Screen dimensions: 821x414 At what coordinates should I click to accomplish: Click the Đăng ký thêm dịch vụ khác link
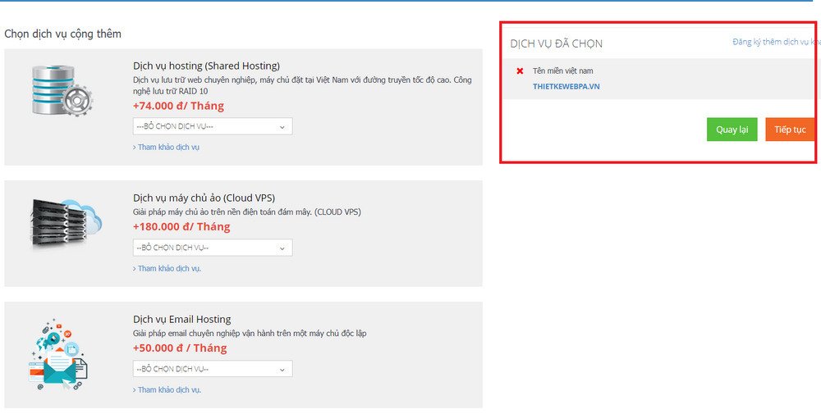(774, 42)
